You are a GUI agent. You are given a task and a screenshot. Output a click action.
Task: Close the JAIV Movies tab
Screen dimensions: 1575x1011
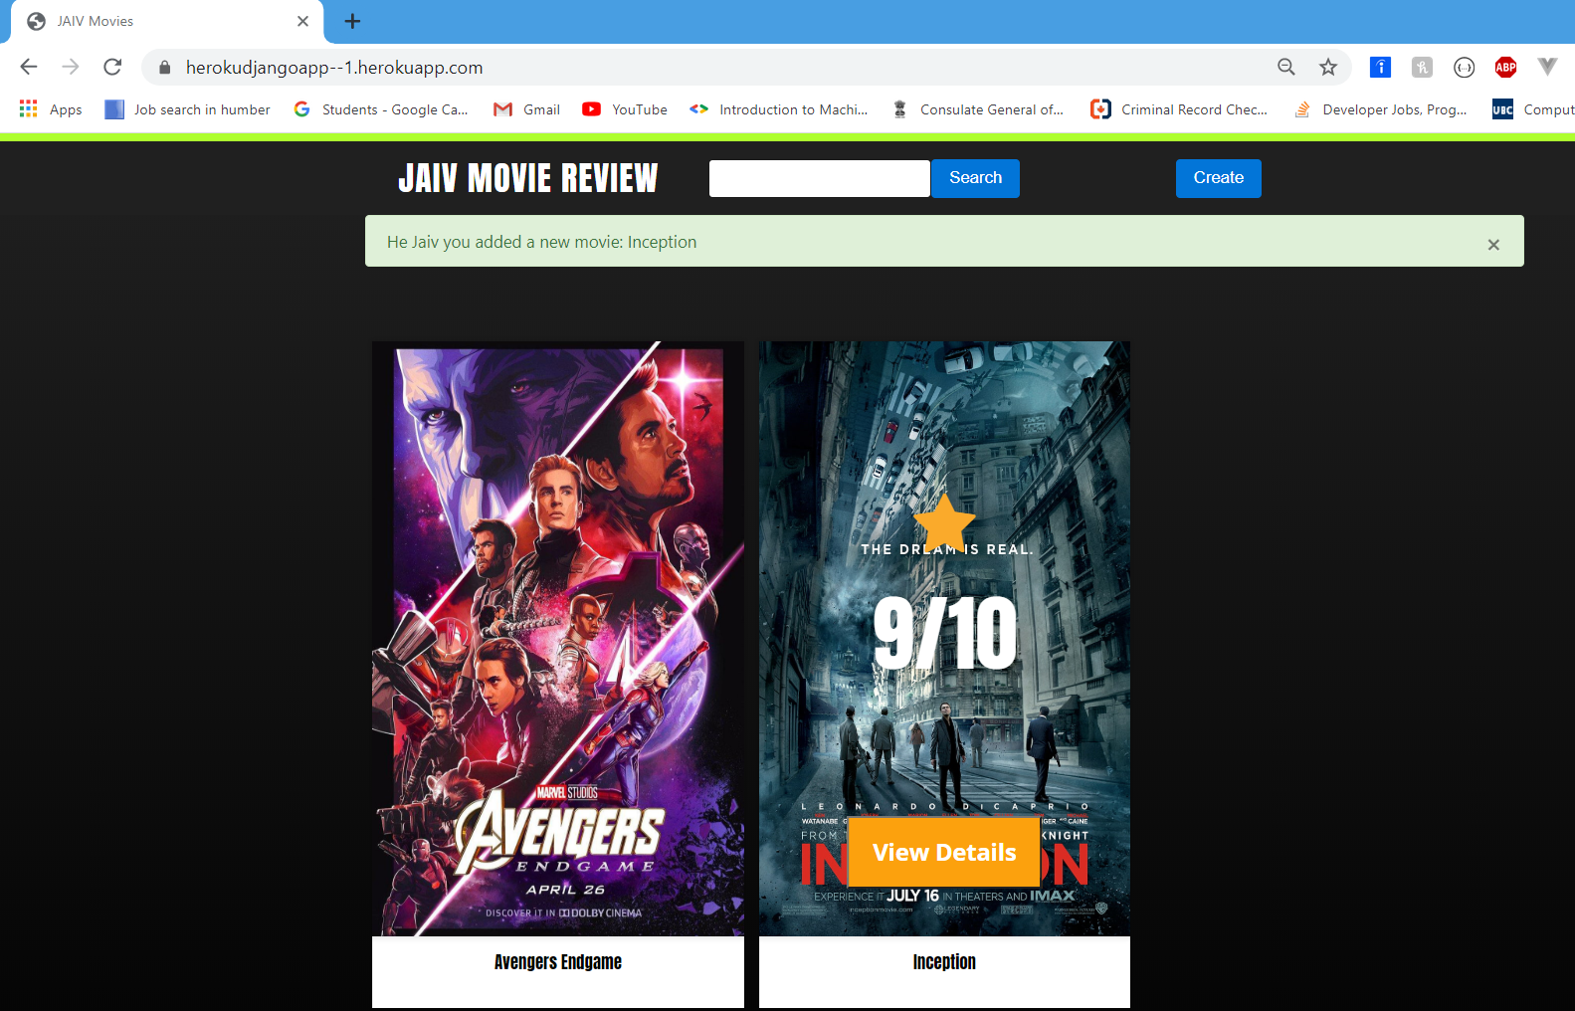click(302, 21)
